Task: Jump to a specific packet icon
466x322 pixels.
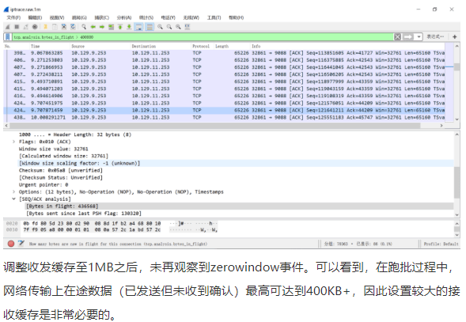Action: tap(111, 27)
